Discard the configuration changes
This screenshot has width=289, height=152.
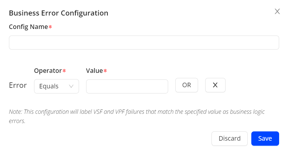(x=229, y=139)
